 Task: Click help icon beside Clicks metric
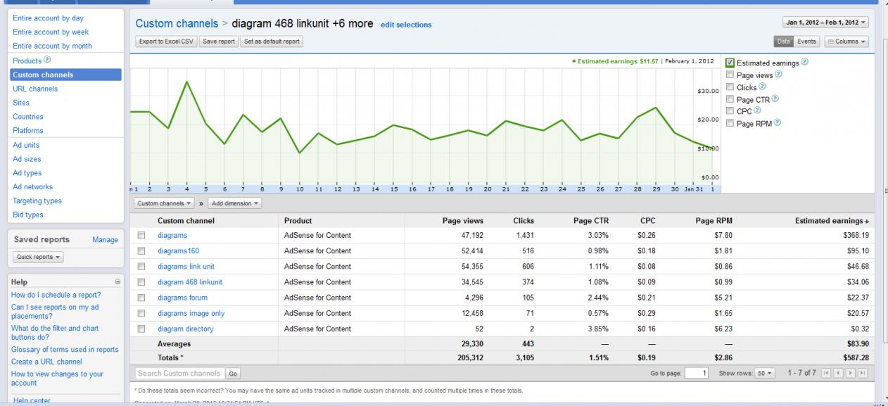763,87
